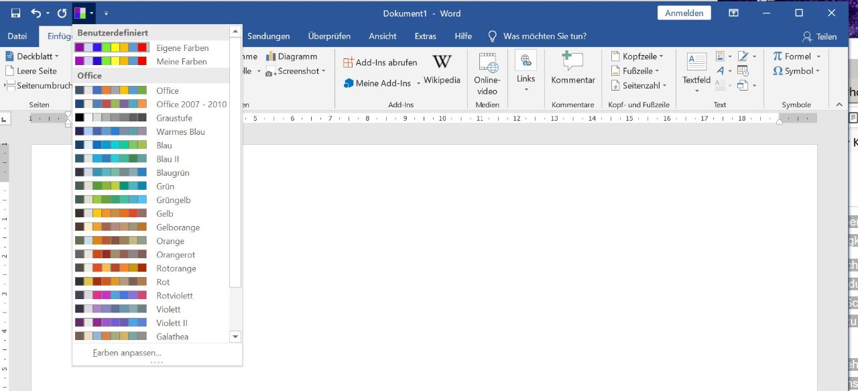The image size is (858, 391).
Task: Launch the Wikipedia add-in
Action: click(x=442, y=70)
